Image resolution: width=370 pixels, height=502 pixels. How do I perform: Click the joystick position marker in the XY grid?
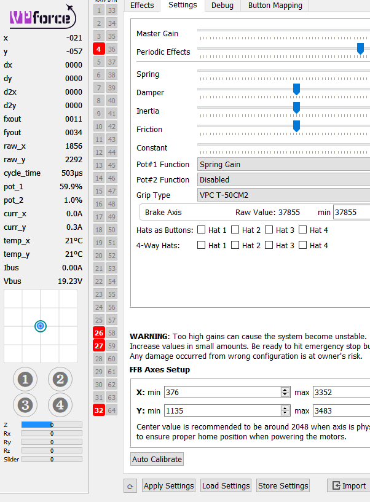tap(41, 326)
